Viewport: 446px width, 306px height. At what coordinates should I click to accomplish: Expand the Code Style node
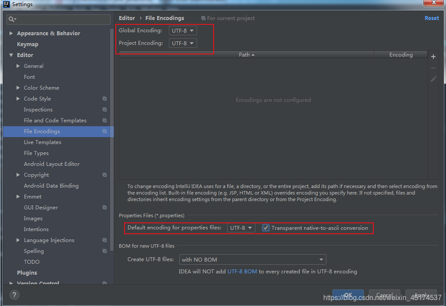tap(18, 98)
